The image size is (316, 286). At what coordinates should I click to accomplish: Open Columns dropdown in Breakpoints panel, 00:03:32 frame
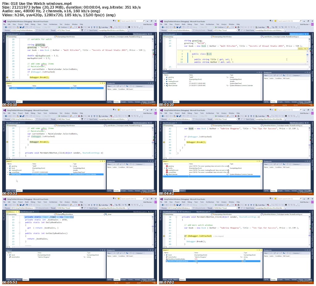coord(140,164)
